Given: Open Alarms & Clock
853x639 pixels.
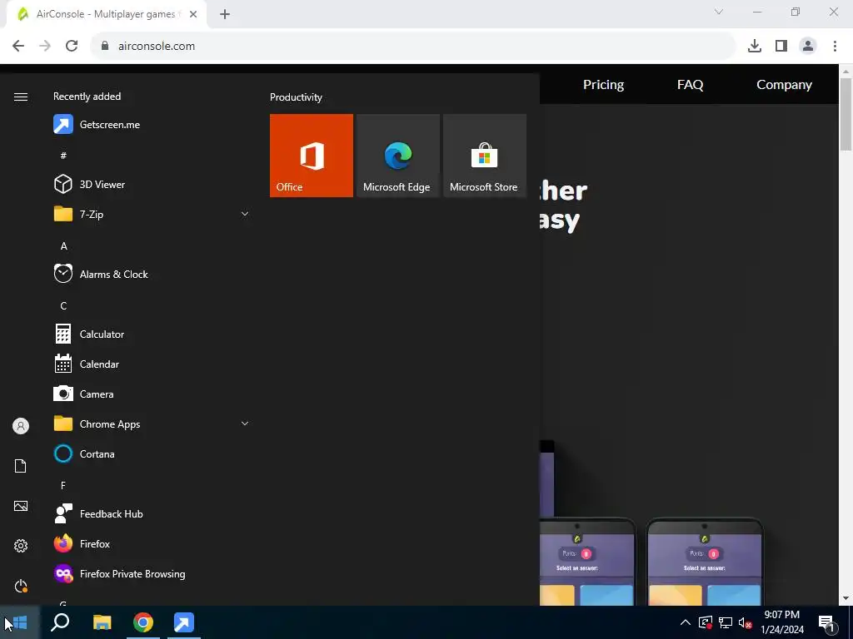Looking at the screenshot, I should point(152,274).
